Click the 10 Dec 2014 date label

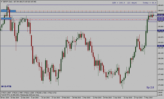click(15, 98)
